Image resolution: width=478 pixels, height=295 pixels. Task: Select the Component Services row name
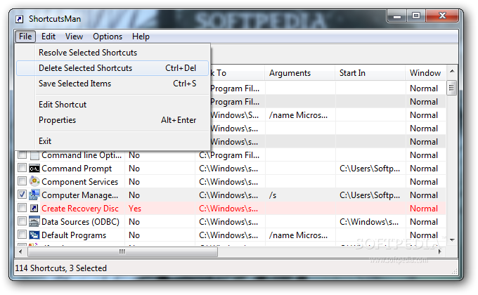79,182
